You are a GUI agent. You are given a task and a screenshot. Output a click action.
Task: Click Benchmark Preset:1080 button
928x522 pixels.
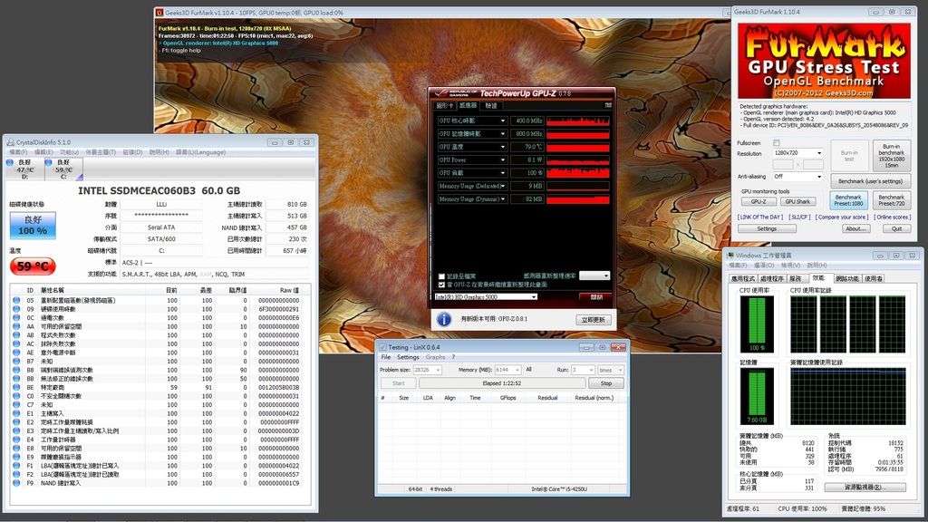click(848, 200)
